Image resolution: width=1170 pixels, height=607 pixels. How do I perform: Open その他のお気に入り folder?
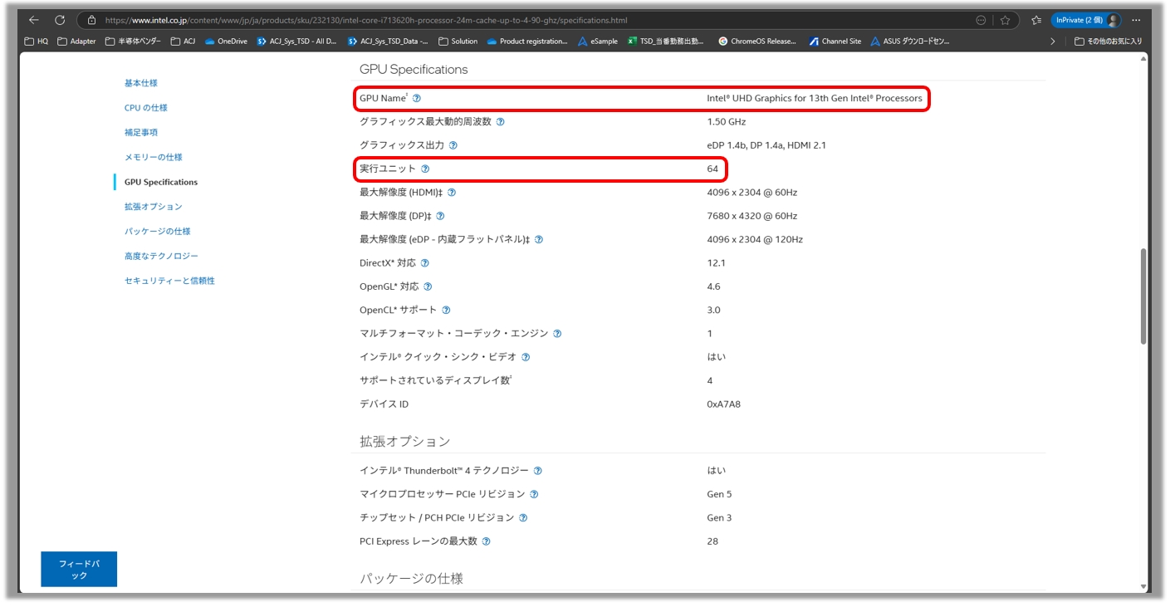click(x=1108, y=41)
